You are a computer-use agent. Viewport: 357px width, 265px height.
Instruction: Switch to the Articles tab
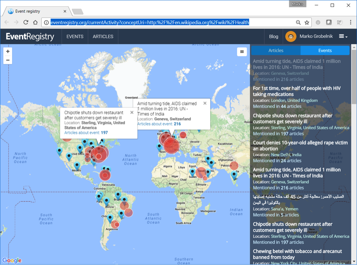coord(276,51)
